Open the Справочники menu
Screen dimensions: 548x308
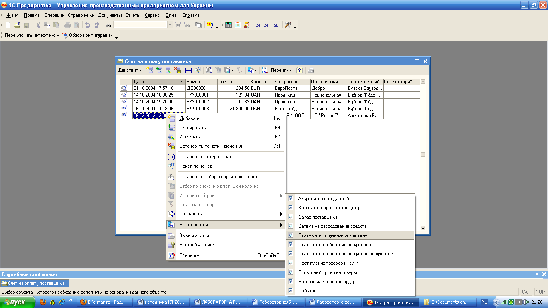click(x=81, y=15)
